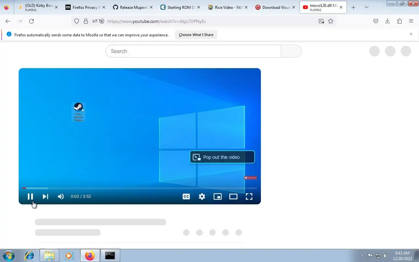Open tracking protection shield
Viewport: 419px width, 262px height.
[x=77, y=21]
